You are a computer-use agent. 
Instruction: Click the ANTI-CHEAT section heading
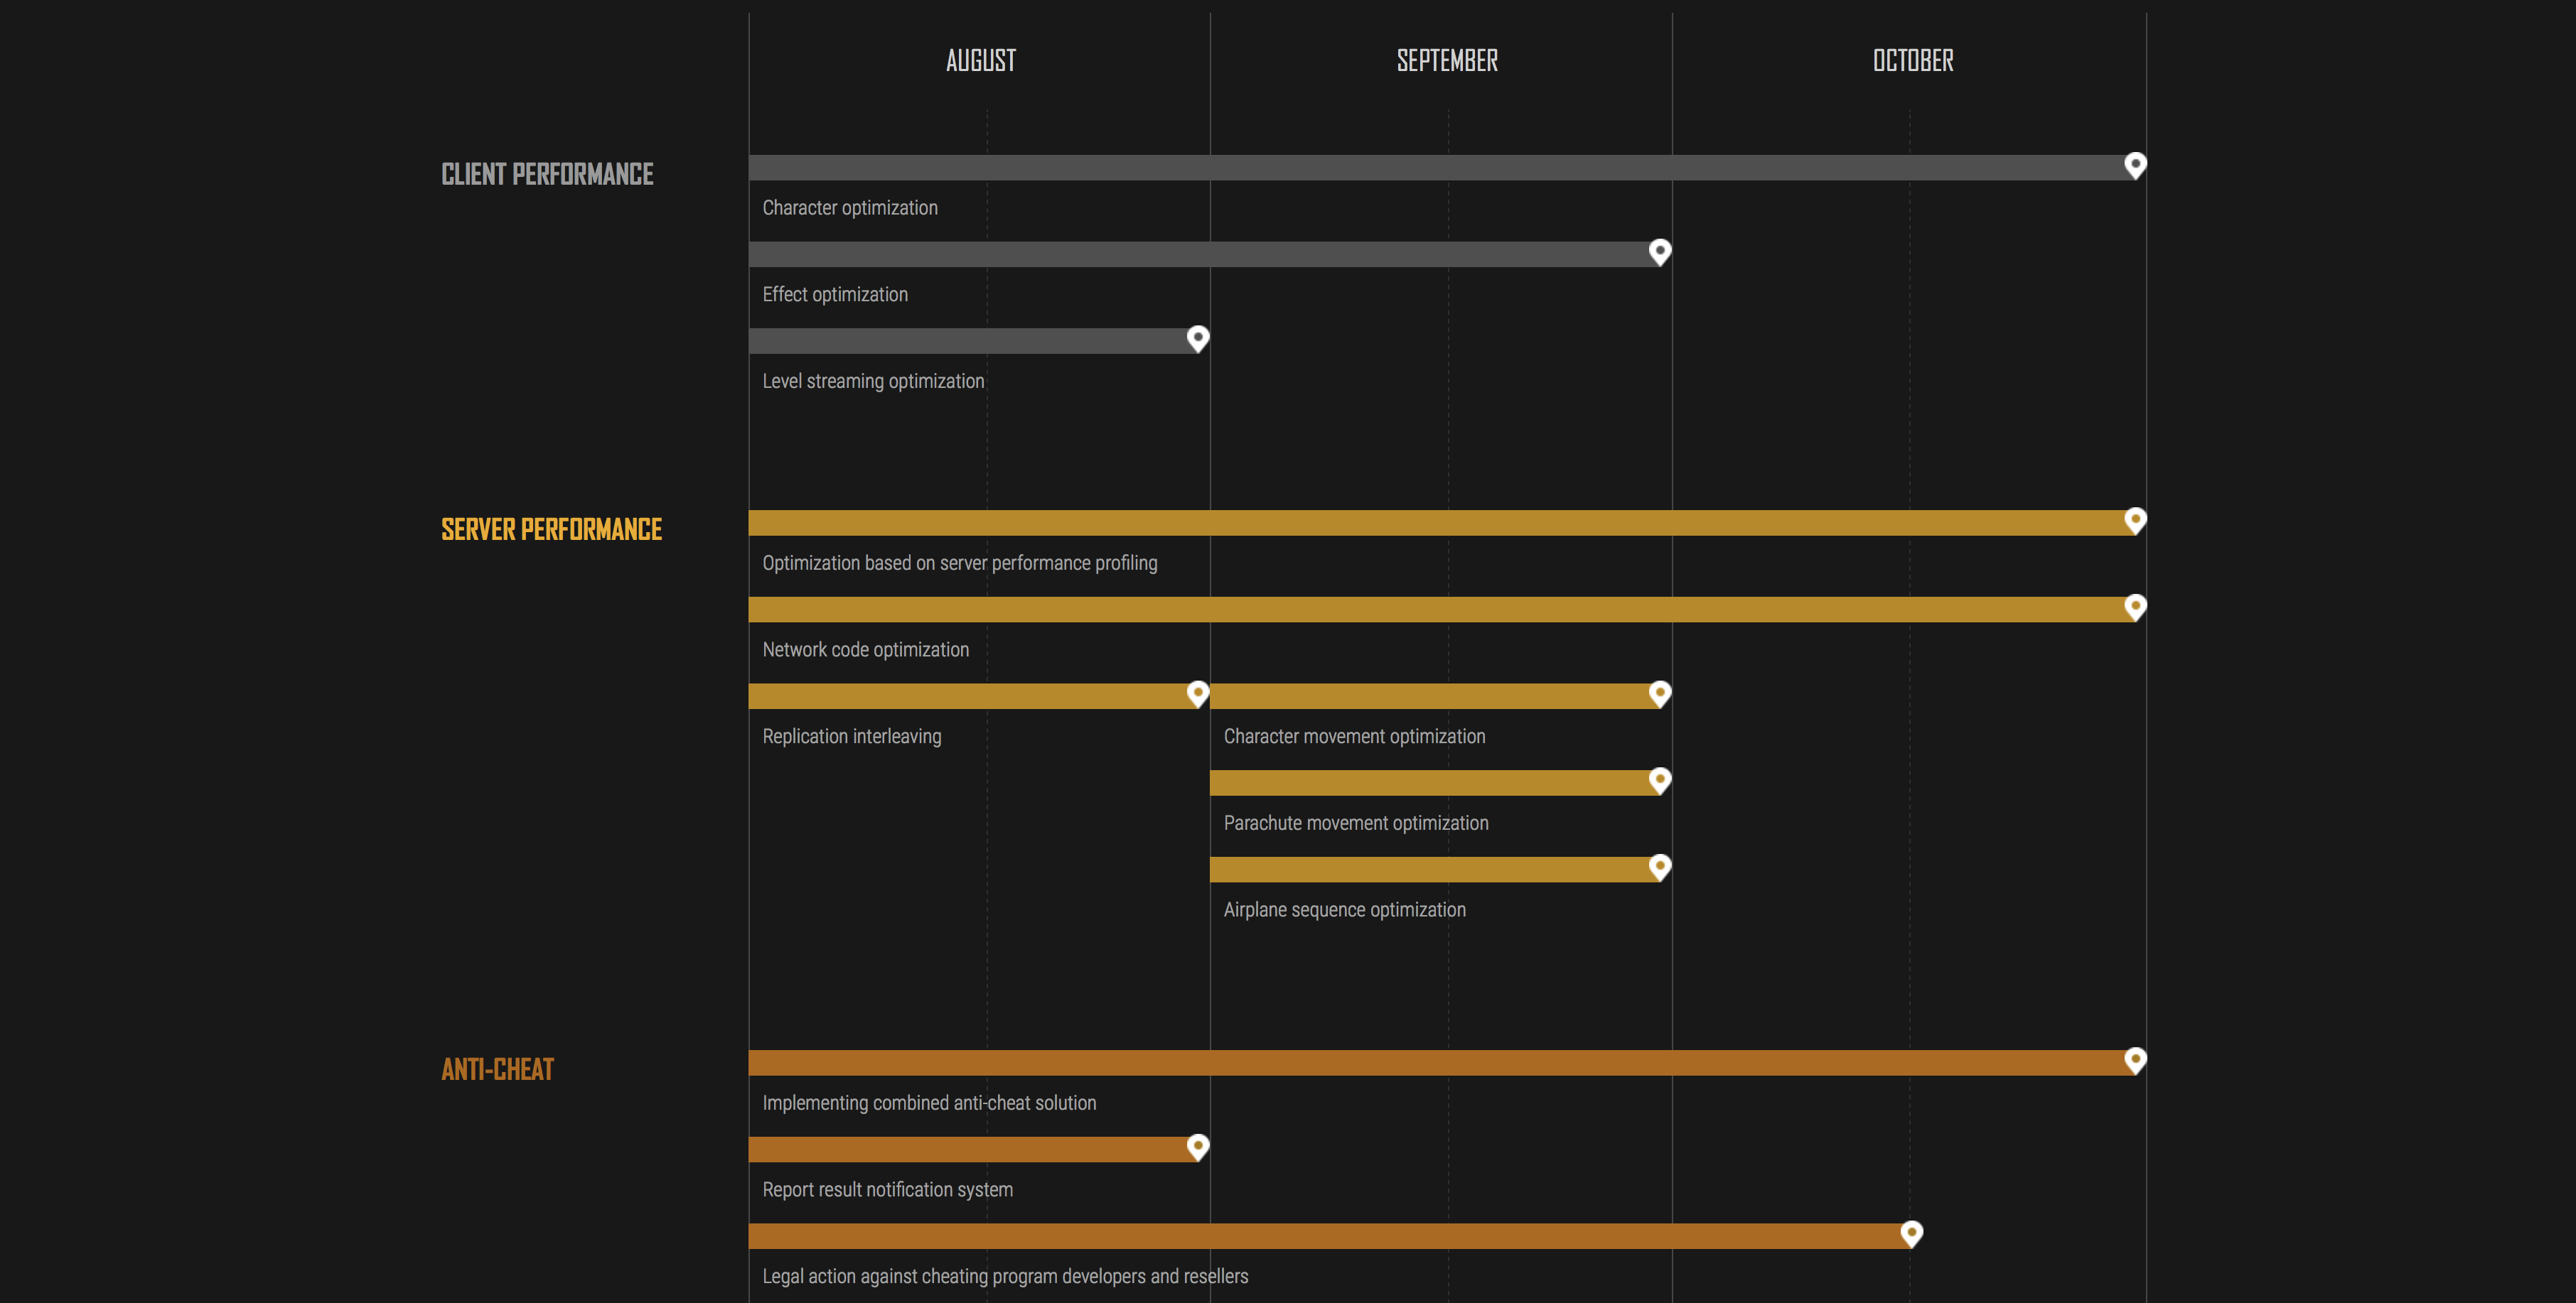click(x=497, y=1070)
